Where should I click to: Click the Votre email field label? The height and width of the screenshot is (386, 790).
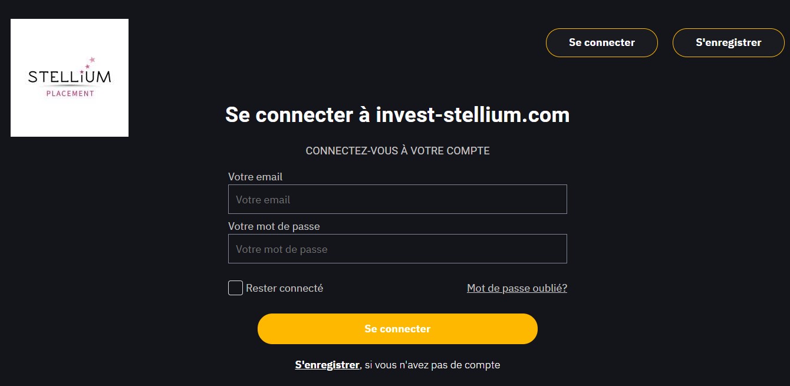(255, 176)
